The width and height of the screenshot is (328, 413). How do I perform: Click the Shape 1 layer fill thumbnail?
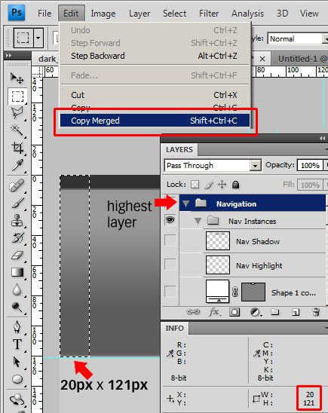tap(218, 292)
